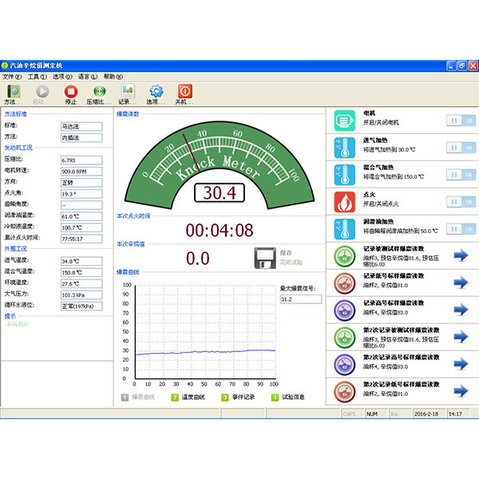The width and height of the screenshot is (479, 479).
Task: Click arrow beside 记录高号标样爆震读数
Action: pyautogui.click(x=461, y=310)
